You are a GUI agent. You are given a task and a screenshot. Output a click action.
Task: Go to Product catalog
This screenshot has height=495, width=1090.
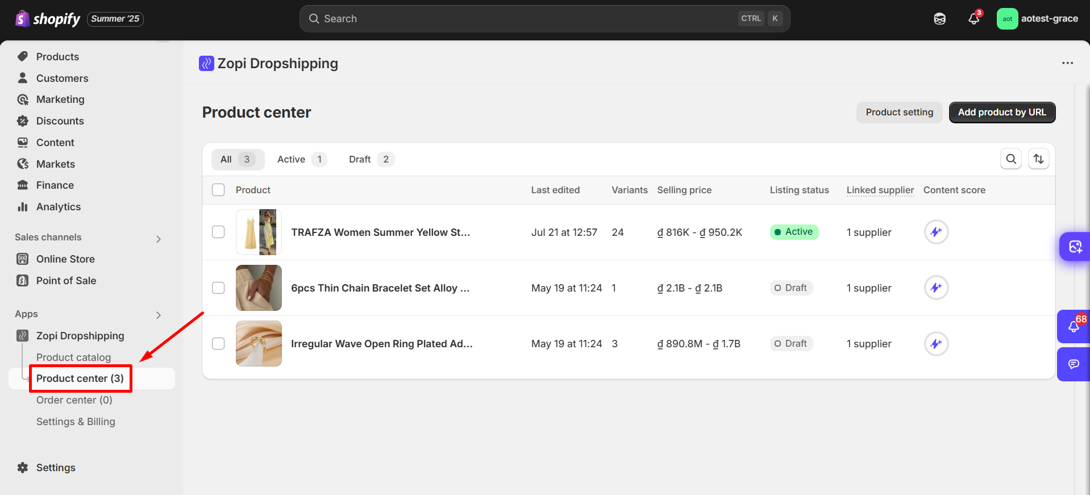tap(73, 357)
